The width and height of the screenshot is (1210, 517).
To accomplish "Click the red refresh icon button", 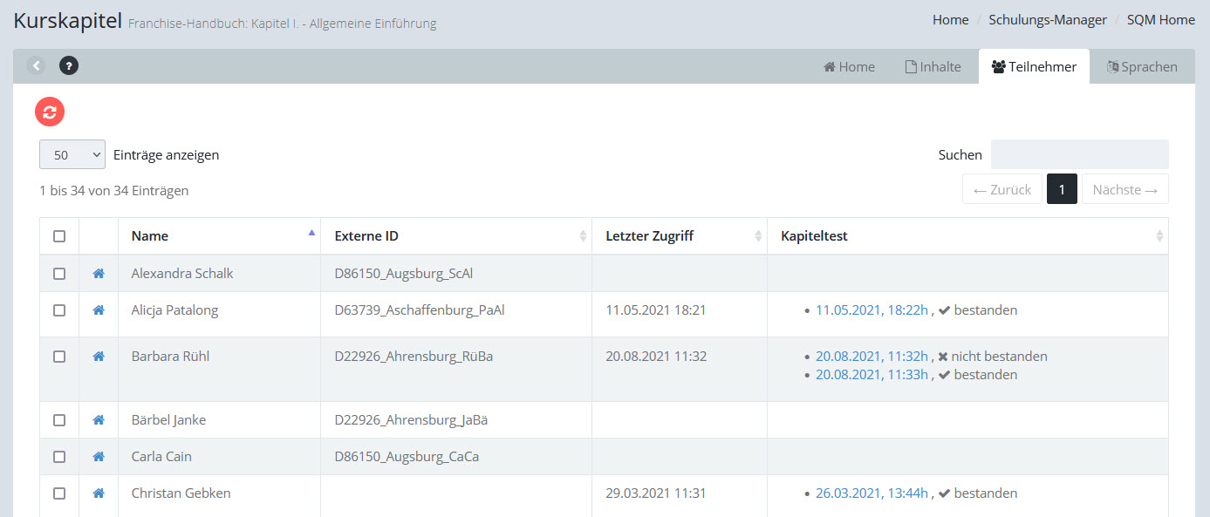I will click(50, 112).
